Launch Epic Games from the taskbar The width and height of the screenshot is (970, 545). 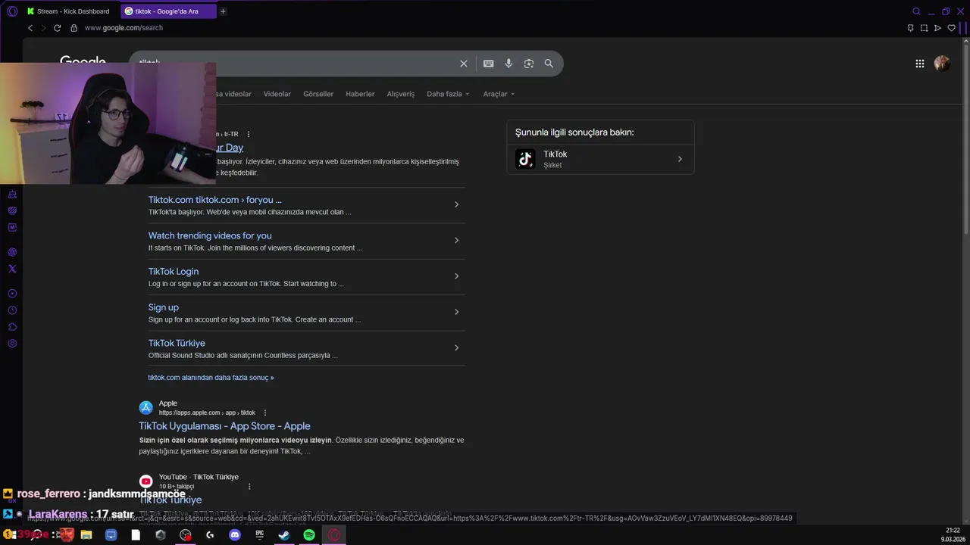[x=260, y=535]
